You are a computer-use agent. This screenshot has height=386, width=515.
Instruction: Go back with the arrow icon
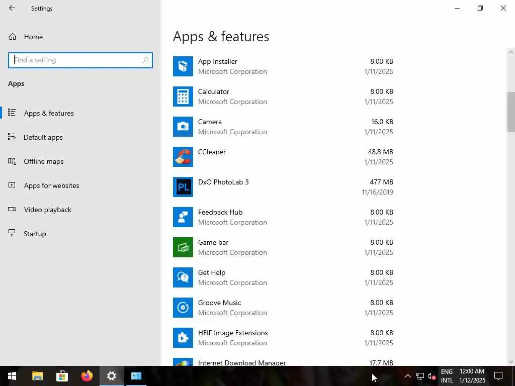(x=12, y=8)
